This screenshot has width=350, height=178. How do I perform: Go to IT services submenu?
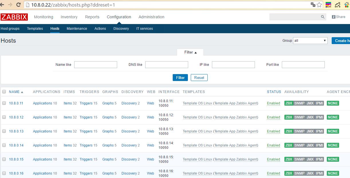pos(145,29)
